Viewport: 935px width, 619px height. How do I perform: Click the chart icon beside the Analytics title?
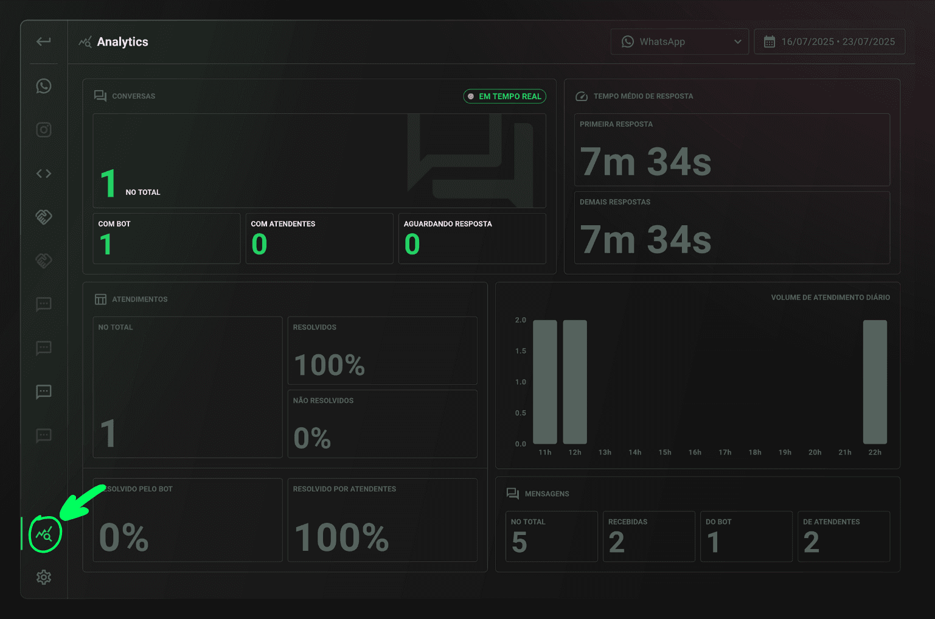85,42
